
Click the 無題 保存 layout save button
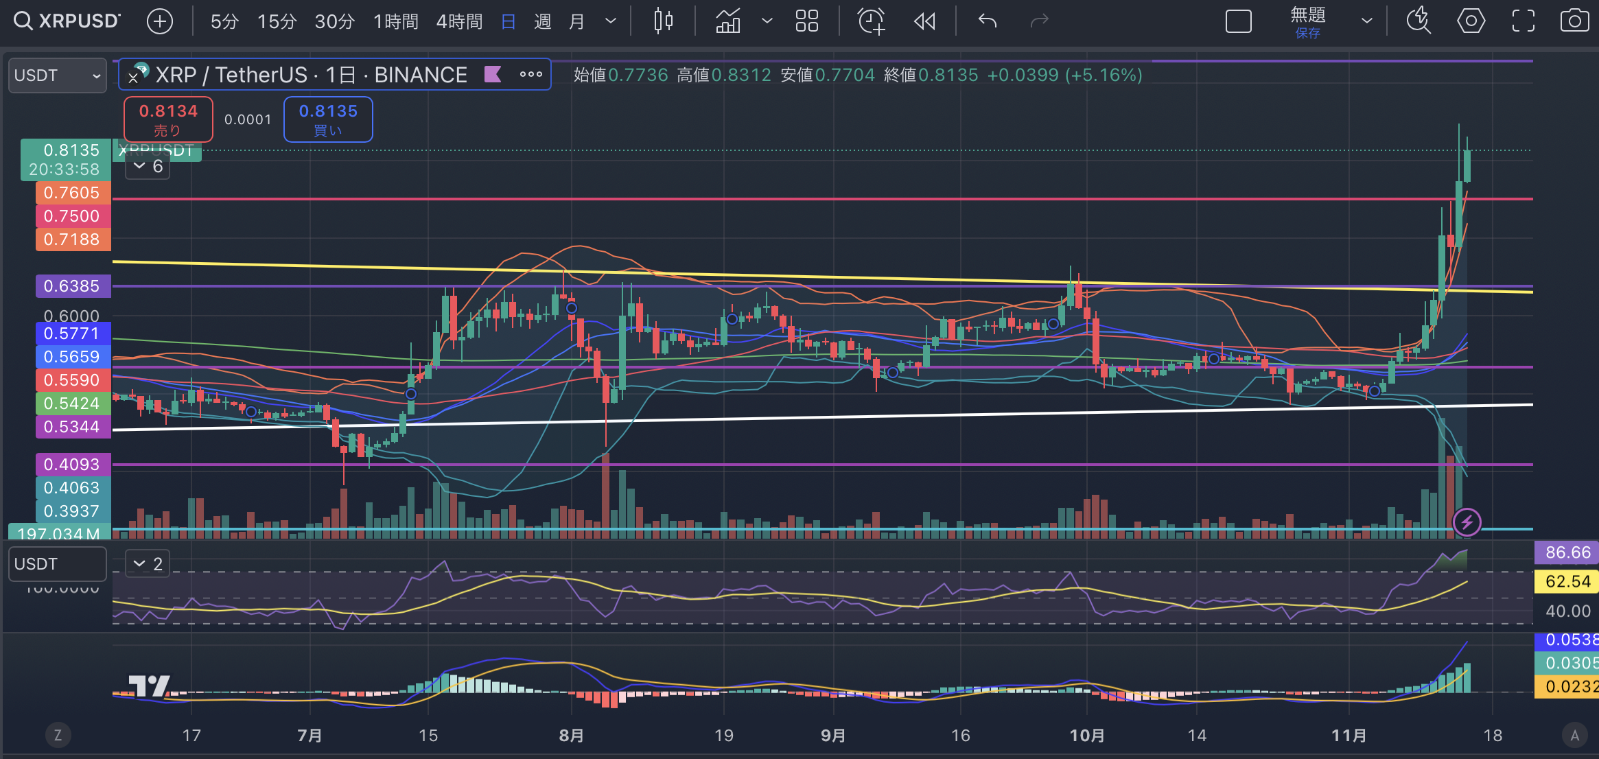click(1308, 23)
